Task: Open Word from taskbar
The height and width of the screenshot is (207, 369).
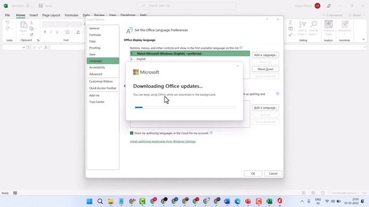Action: click(227, 201)
